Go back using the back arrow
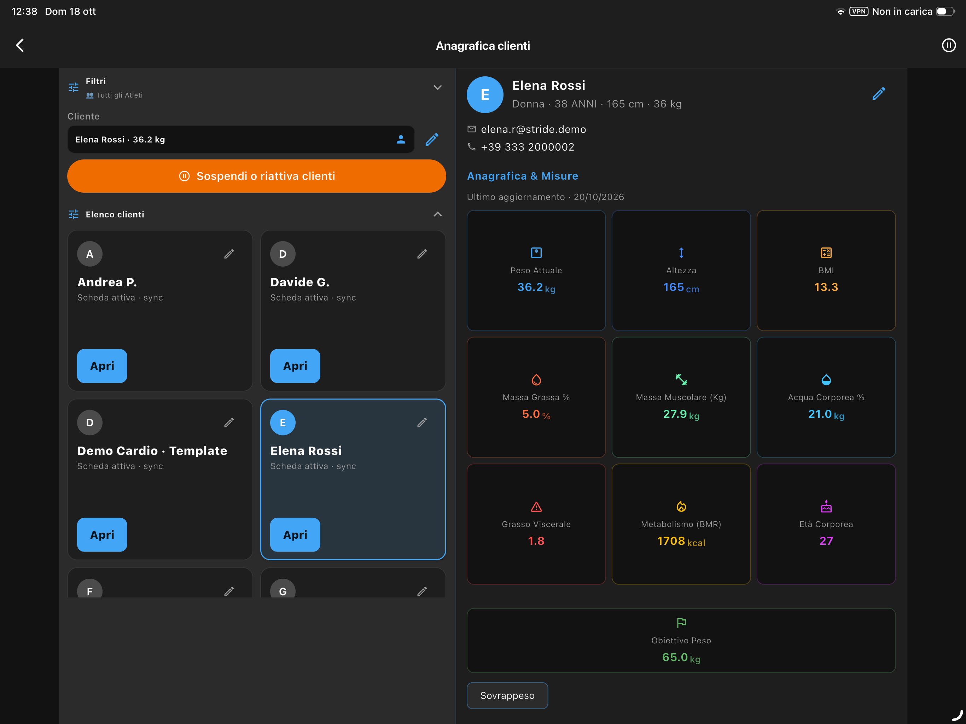Screen dimensions: 966x724 20,45
